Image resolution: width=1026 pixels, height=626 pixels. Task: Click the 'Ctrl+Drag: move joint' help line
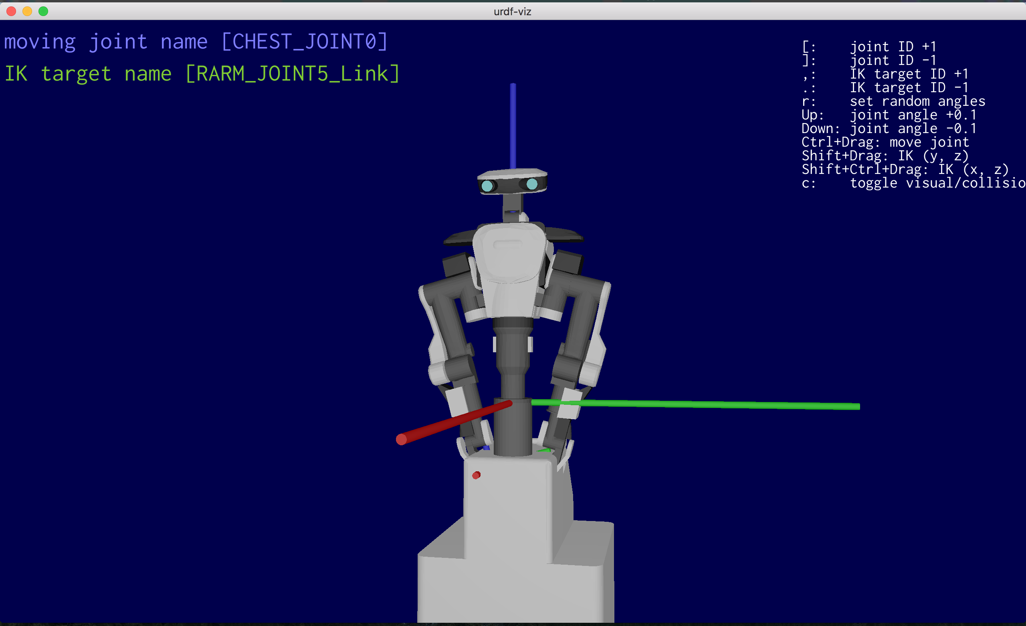885,142
